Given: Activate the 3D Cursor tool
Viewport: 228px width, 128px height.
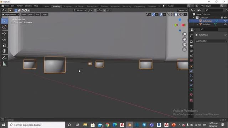Looking at the screenshot, I should point(4,27).
